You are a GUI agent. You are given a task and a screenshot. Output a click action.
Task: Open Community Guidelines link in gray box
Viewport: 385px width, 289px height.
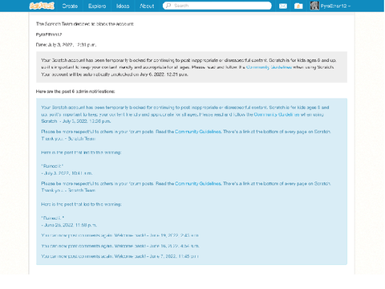[x=269, y=67]
